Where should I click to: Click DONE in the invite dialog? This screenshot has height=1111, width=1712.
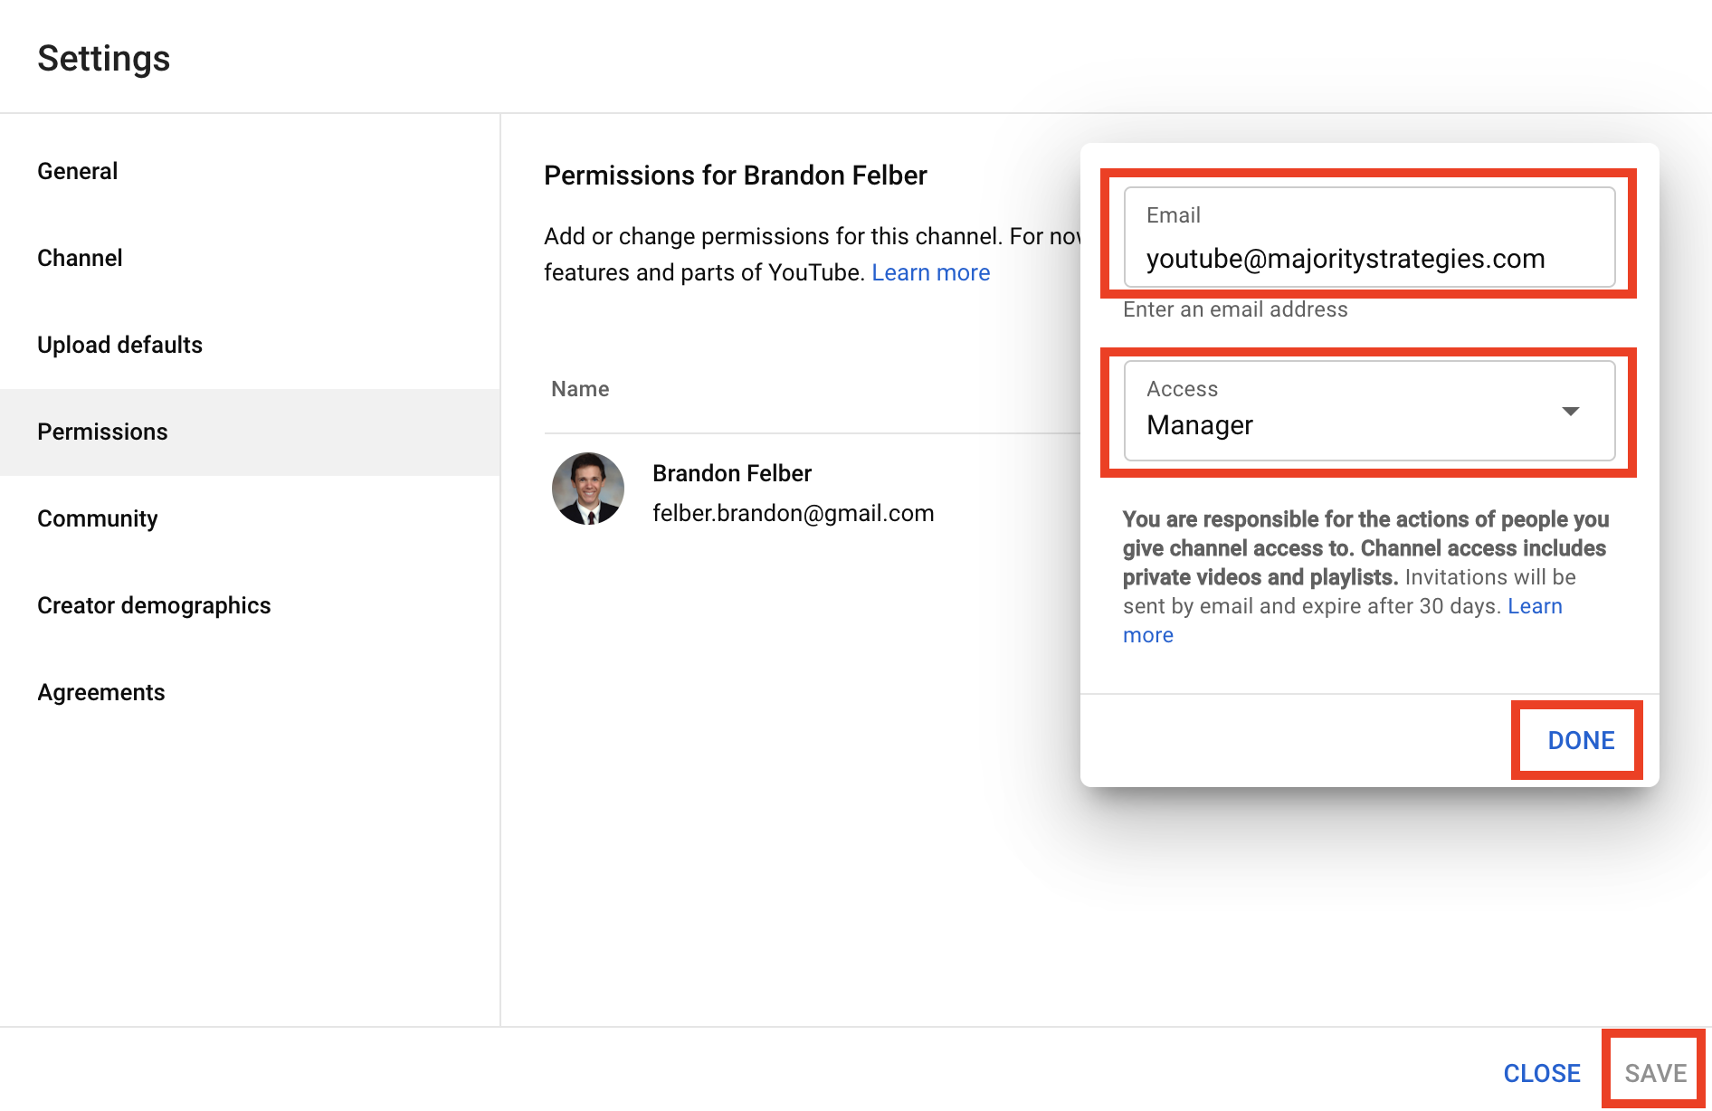[x=1581, y=740]
